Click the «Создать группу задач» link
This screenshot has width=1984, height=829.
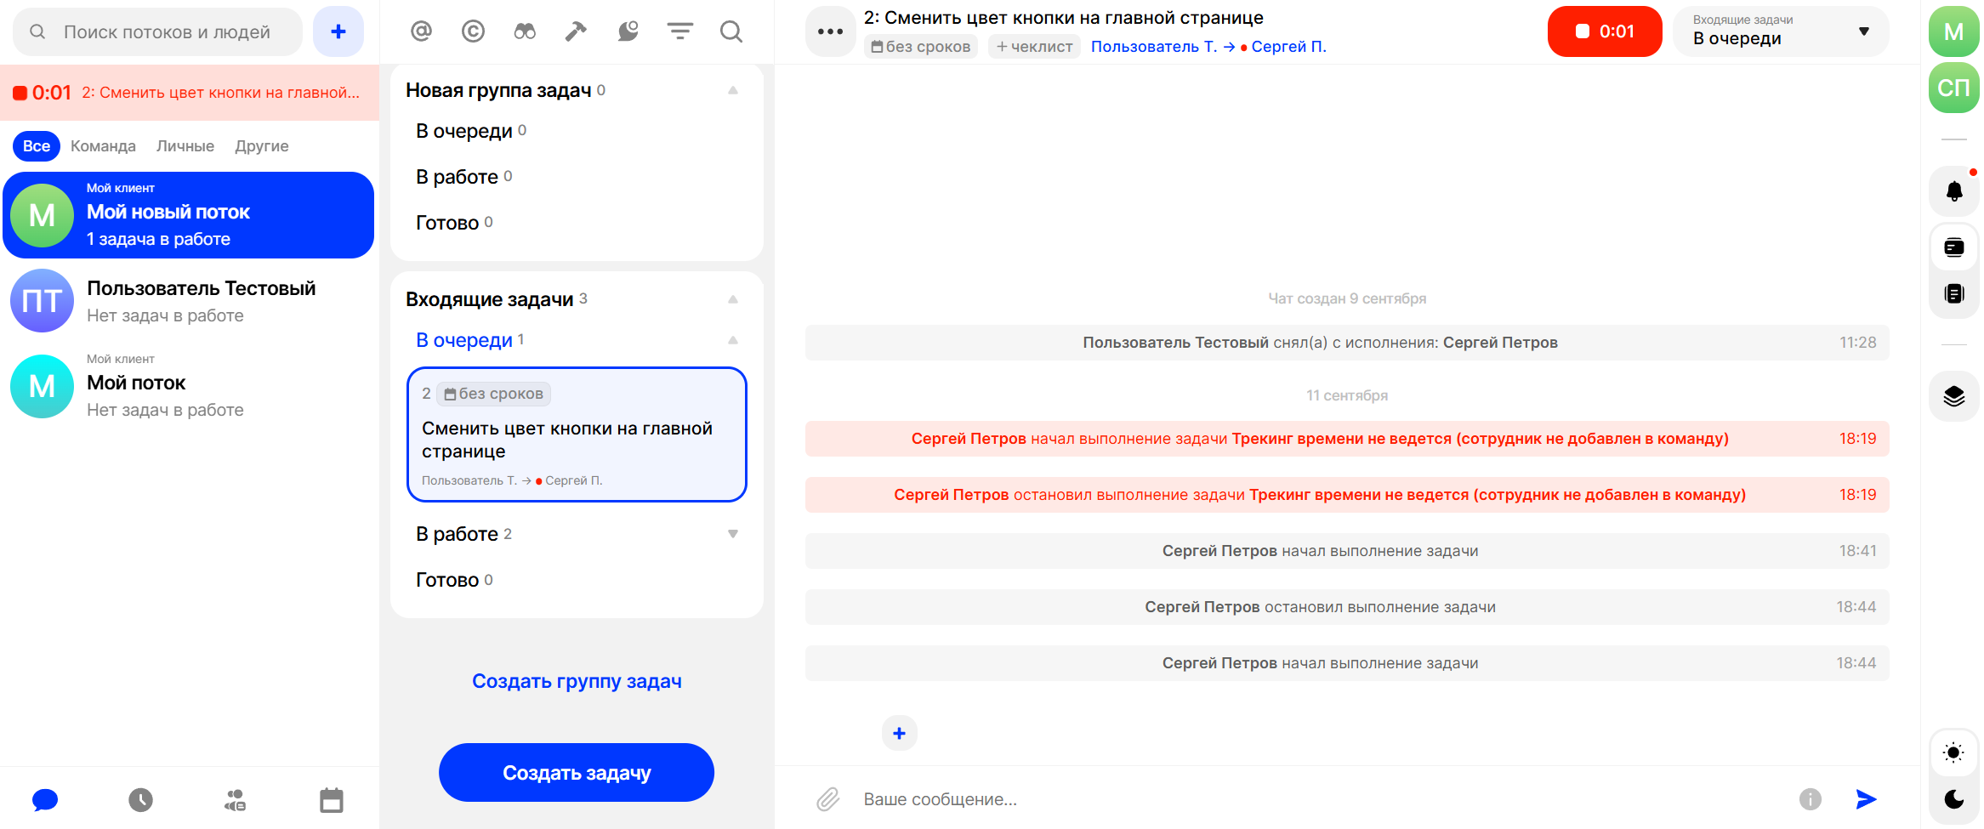click(x=577, y=681)
